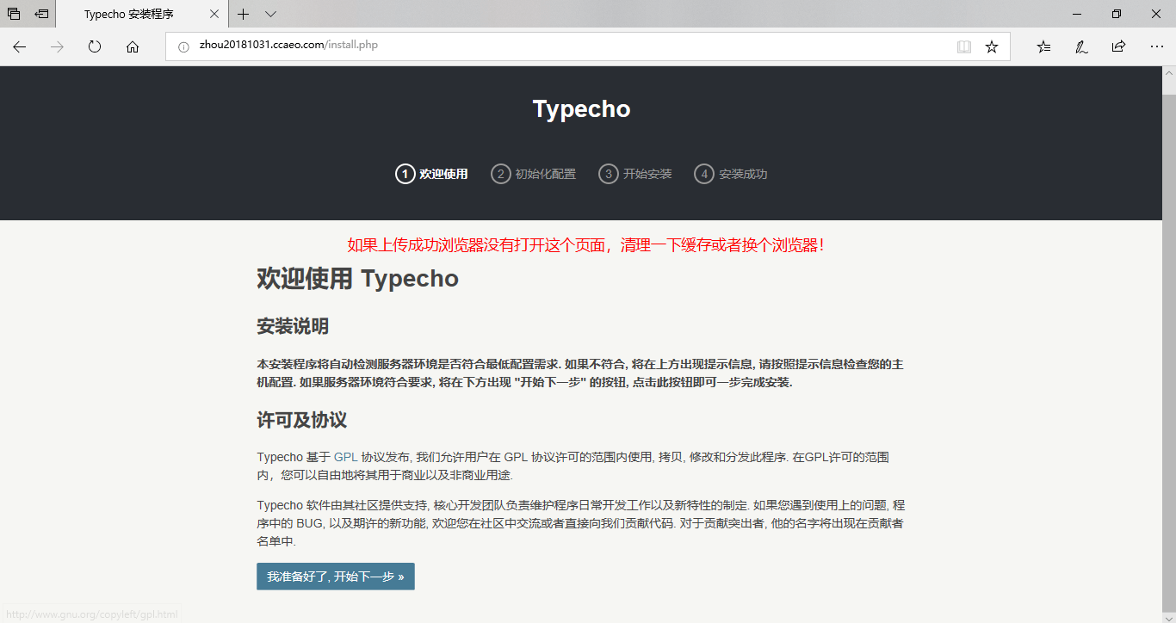Open the Settings and more ellipsis menu

[x=1156, y=46]
